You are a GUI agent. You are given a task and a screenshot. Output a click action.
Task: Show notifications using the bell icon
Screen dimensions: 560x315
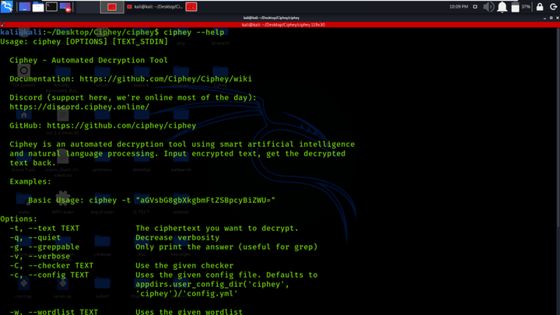(503, 6)
